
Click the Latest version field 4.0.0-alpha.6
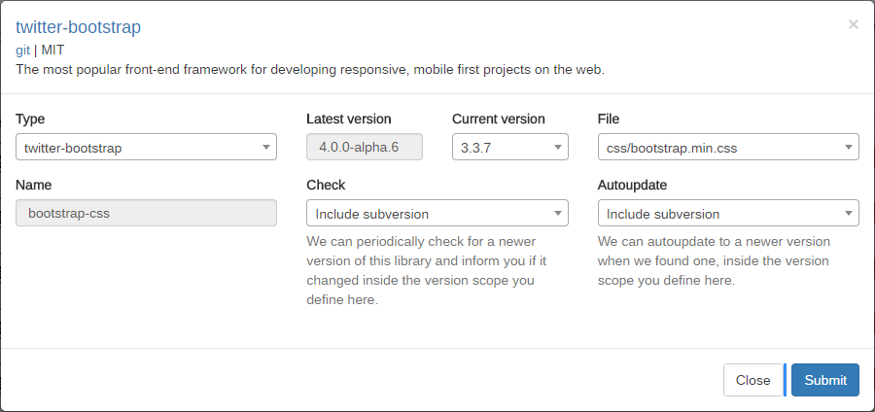[x=364, y=147]
